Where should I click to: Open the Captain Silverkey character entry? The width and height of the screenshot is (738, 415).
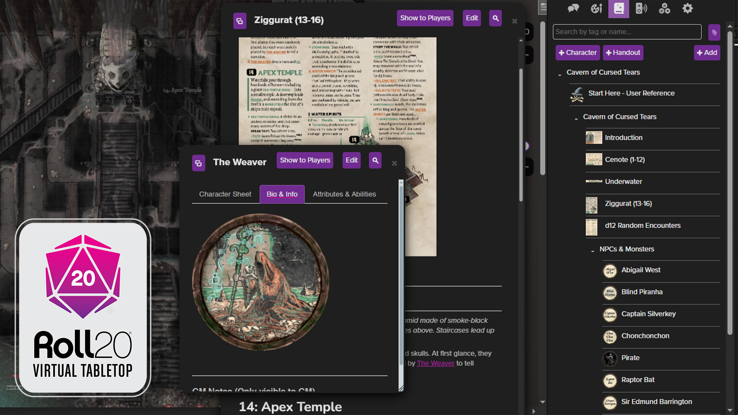coord(648,314)
